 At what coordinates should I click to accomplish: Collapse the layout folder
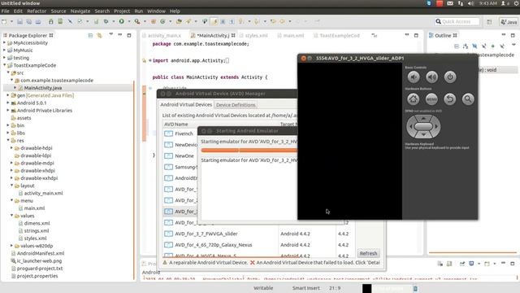click(11, 186)
